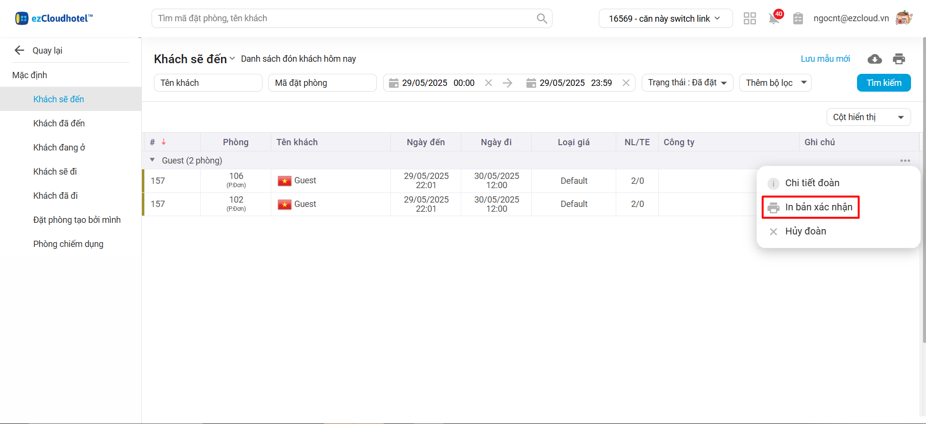Viewport: 926px width, 424px height.
Task: Expand the Thêm bộ lọc dropdown
Action: coord(775,83)
